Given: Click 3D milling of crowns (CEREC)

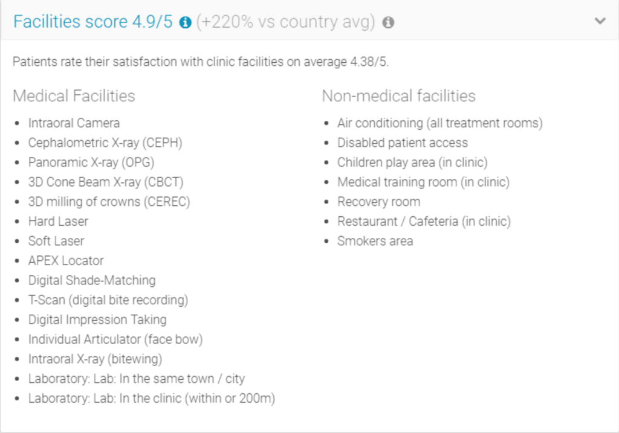Looking at the screenshot, I should click(109, 202).
